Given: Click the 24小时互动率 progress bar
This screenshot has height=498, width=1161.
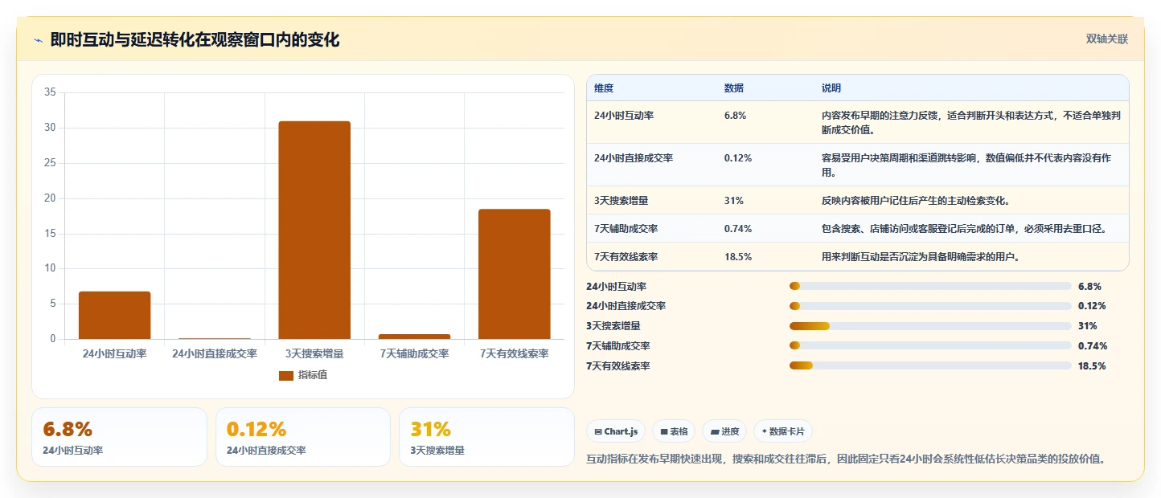Looking at the screenshot, I should coord(930,286).
